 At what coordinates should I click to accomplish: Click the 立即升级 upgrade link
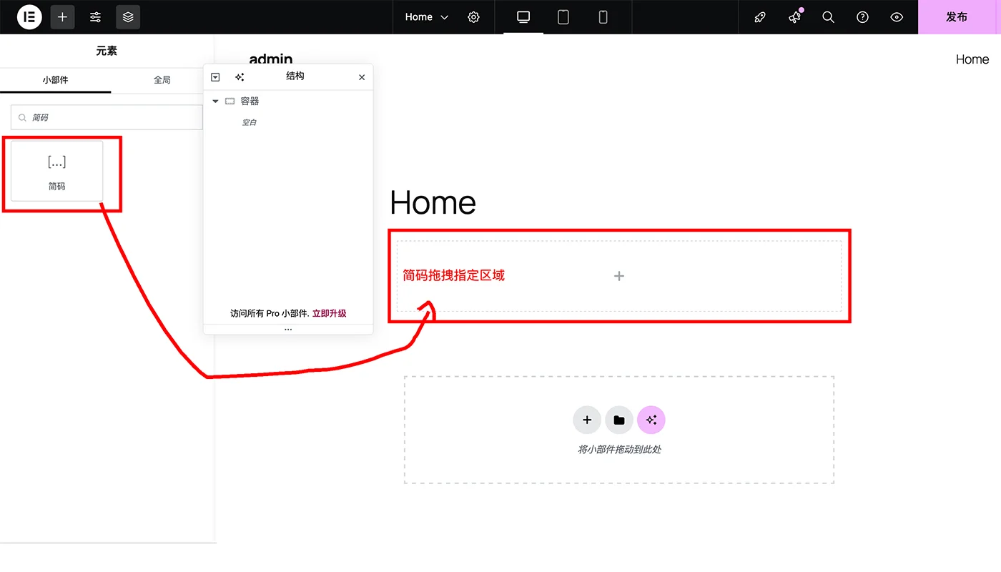point(328,313)
